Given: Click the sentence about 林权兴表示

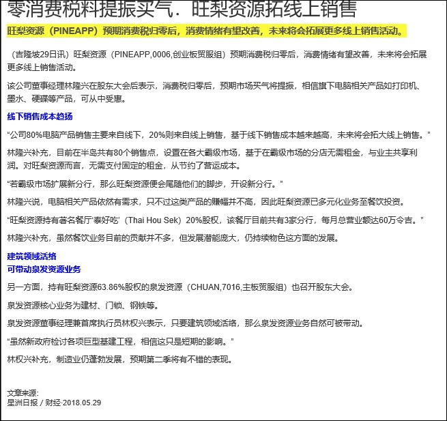Looking at the screenshot, I should pos(186,323).
